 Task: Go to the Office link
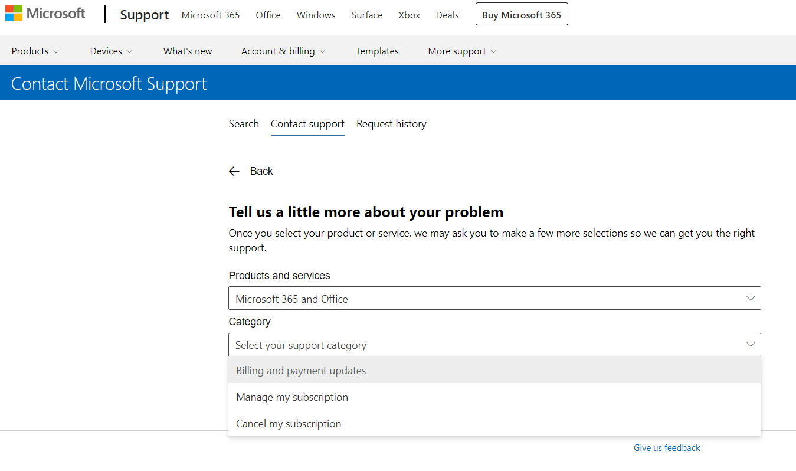pyautogui.click(x=268, y=15)
